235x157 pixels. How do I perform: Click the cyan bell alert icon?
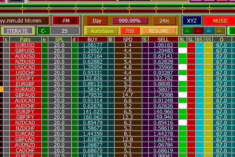coord(209,31)
